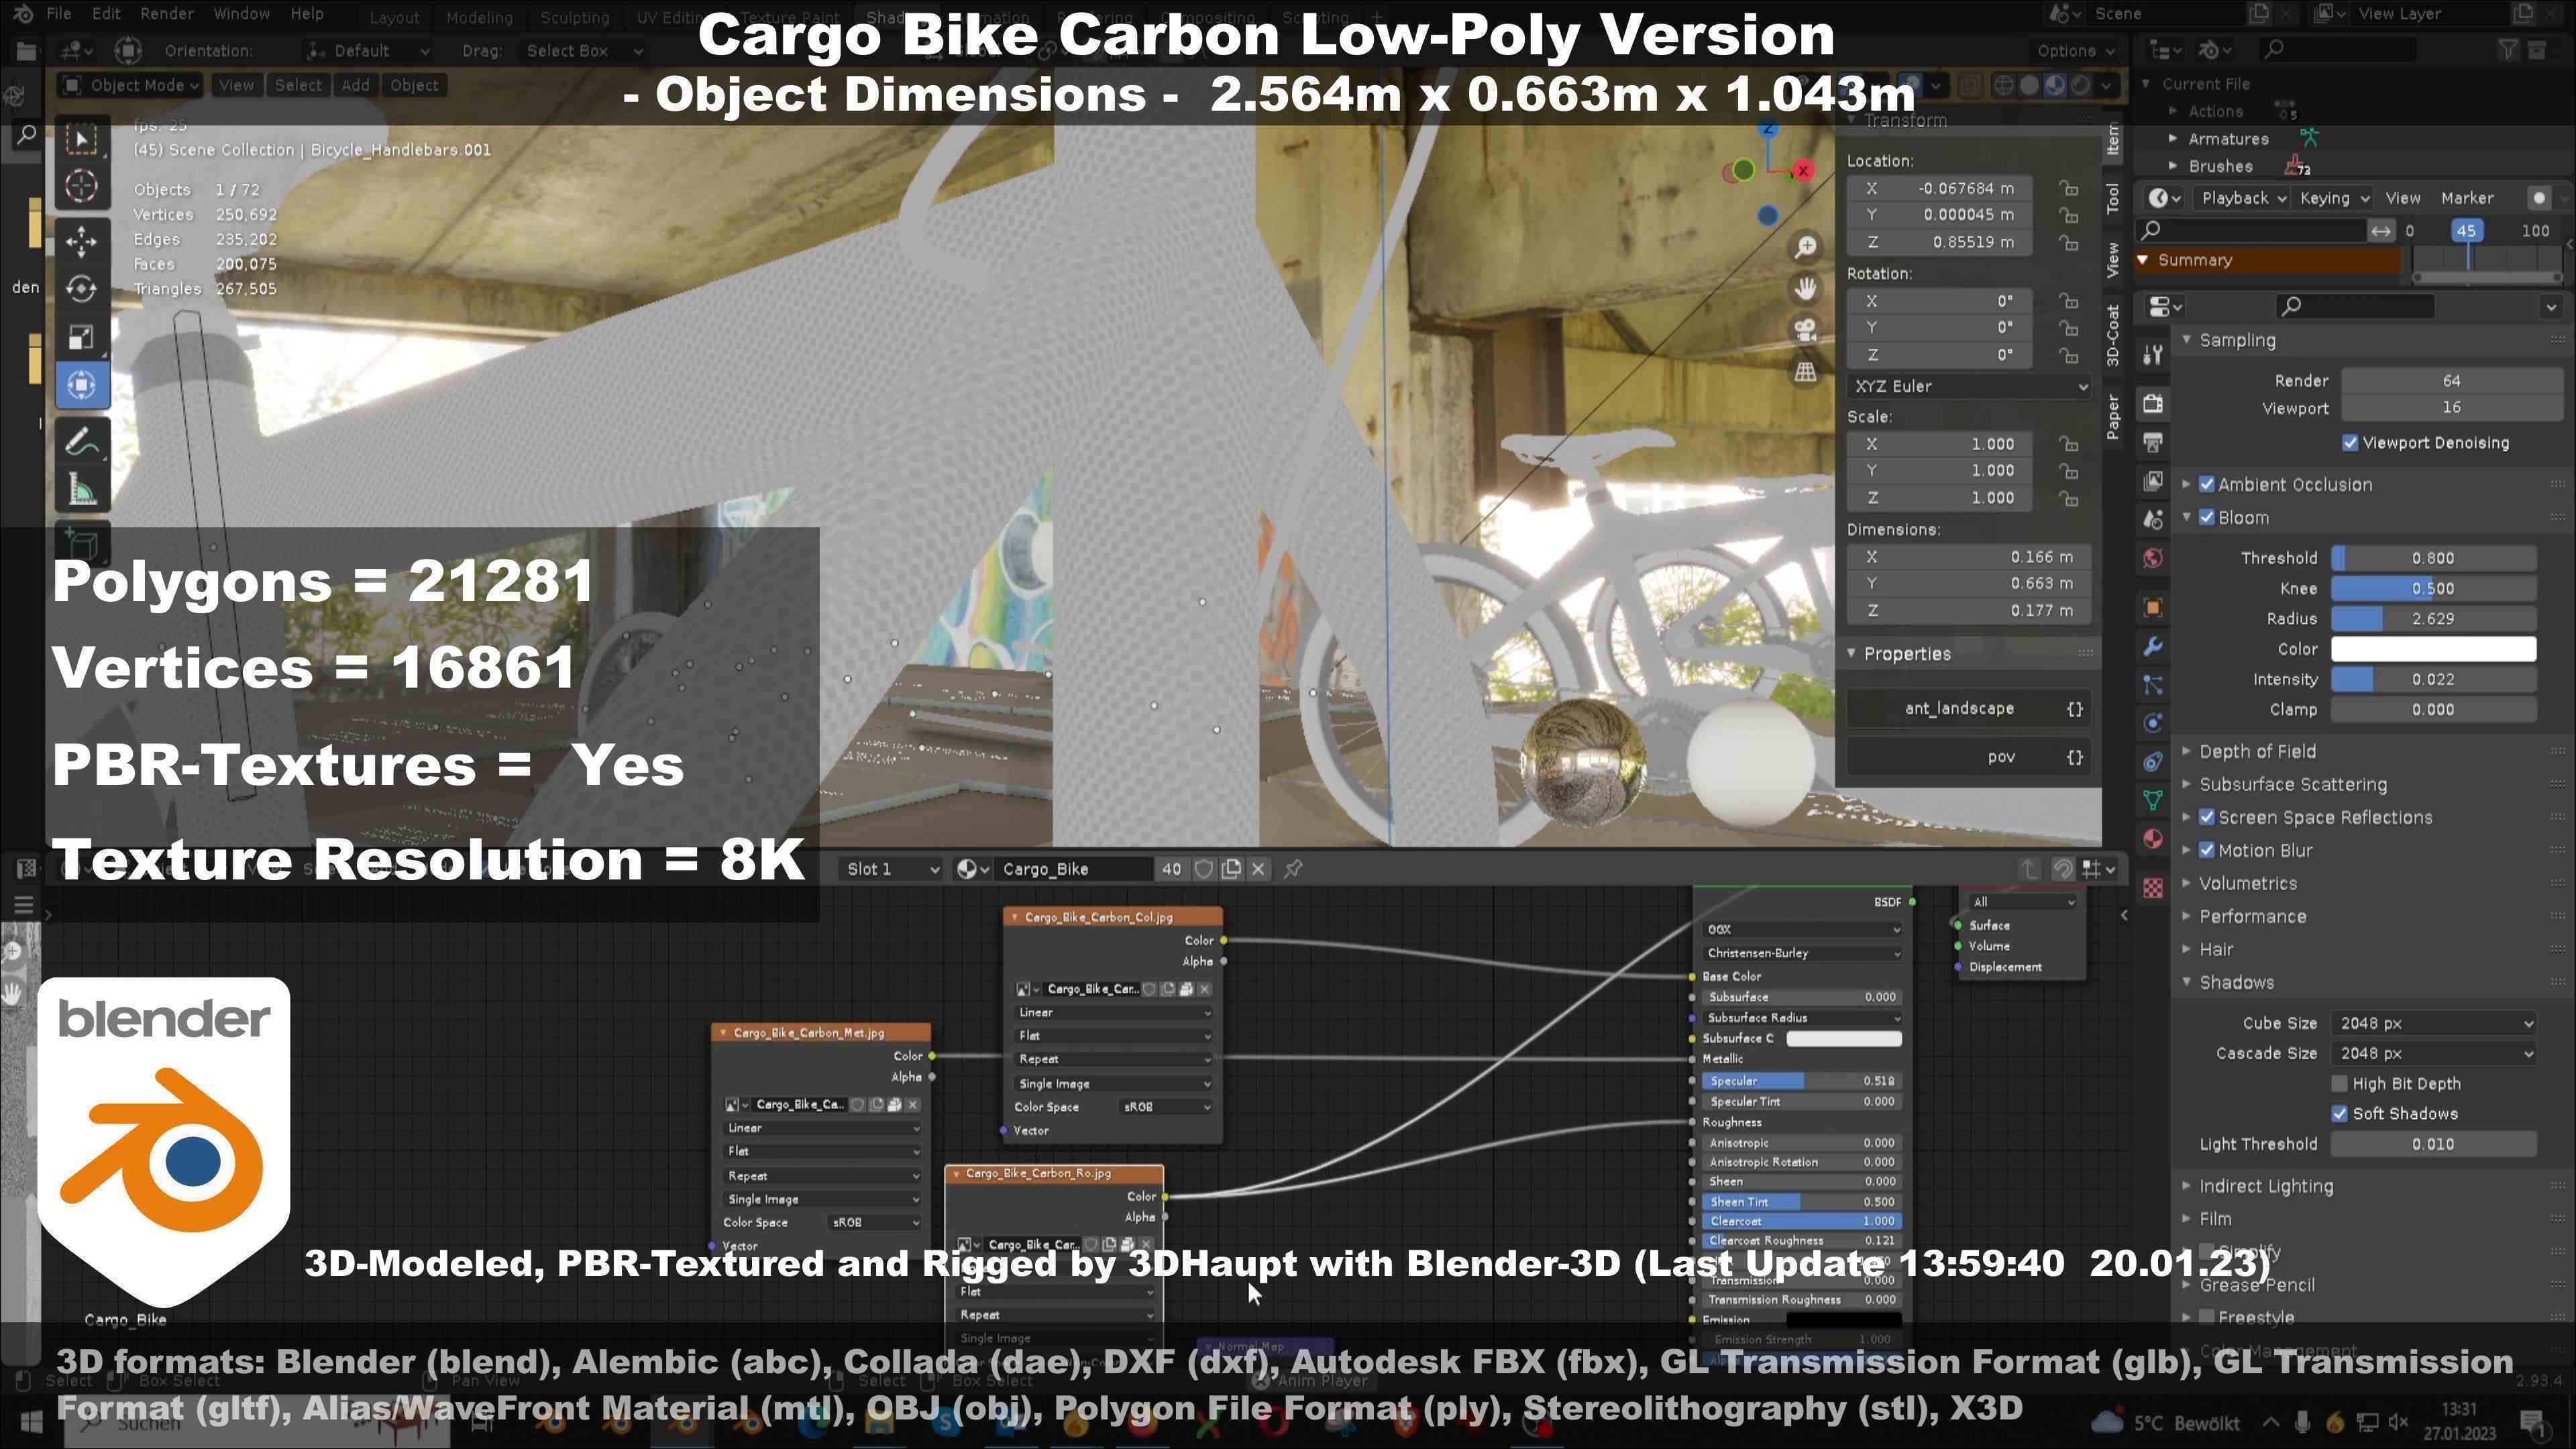Image resolution: width=2576 pixels, height=1449 pixels.
Task: Disable Bloom checkbox
Action: 2207,518
